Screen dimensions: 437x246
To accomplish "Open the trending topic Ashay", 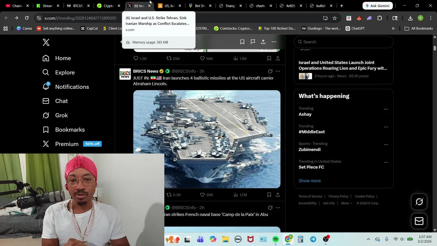I will [x=305, y=114].
